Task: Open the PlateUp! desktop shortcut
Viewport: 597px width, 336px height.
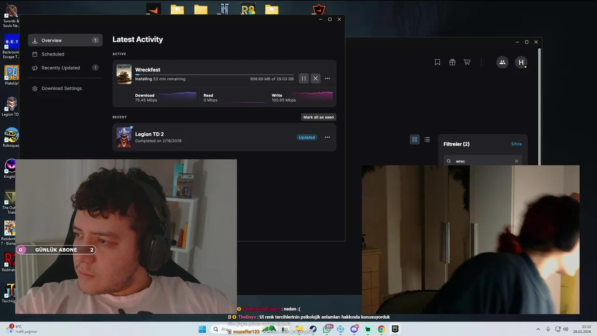Action: pyautogui.click(x=11, y=76)
